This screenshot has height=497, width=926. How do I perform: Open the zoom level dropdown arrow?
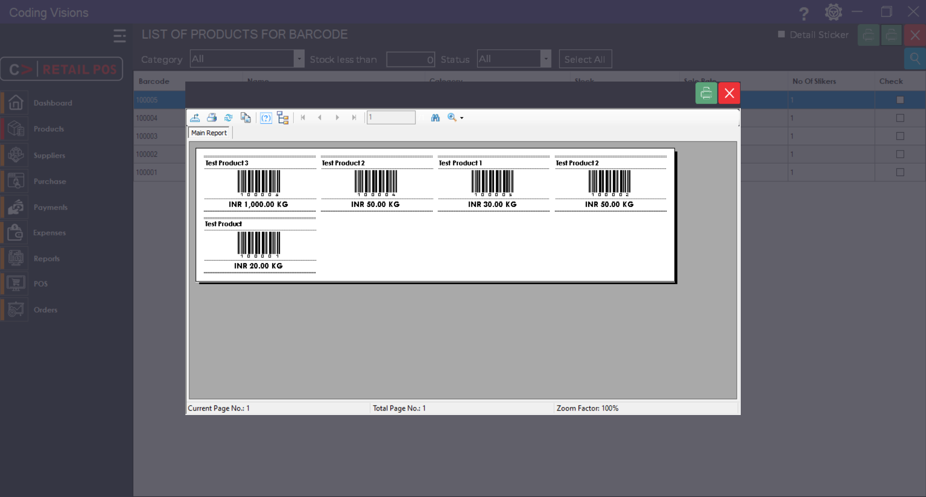click(x=462, y=118)
